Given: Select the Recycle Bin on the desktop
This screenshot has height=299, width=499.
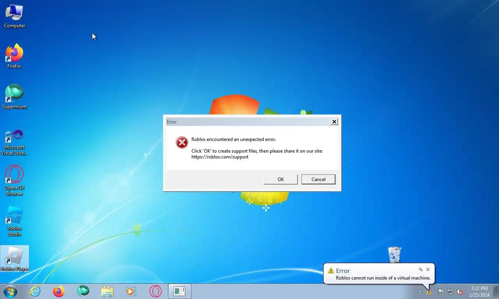Looking at the screenshot, I should 394,255.
